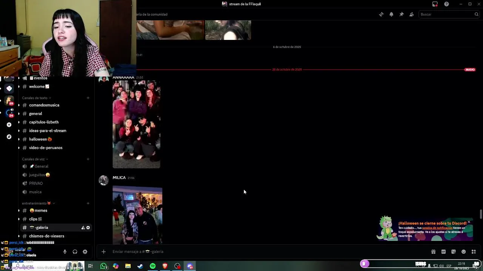Create channel plus beside 'Canales de texto'

point(88,98)
